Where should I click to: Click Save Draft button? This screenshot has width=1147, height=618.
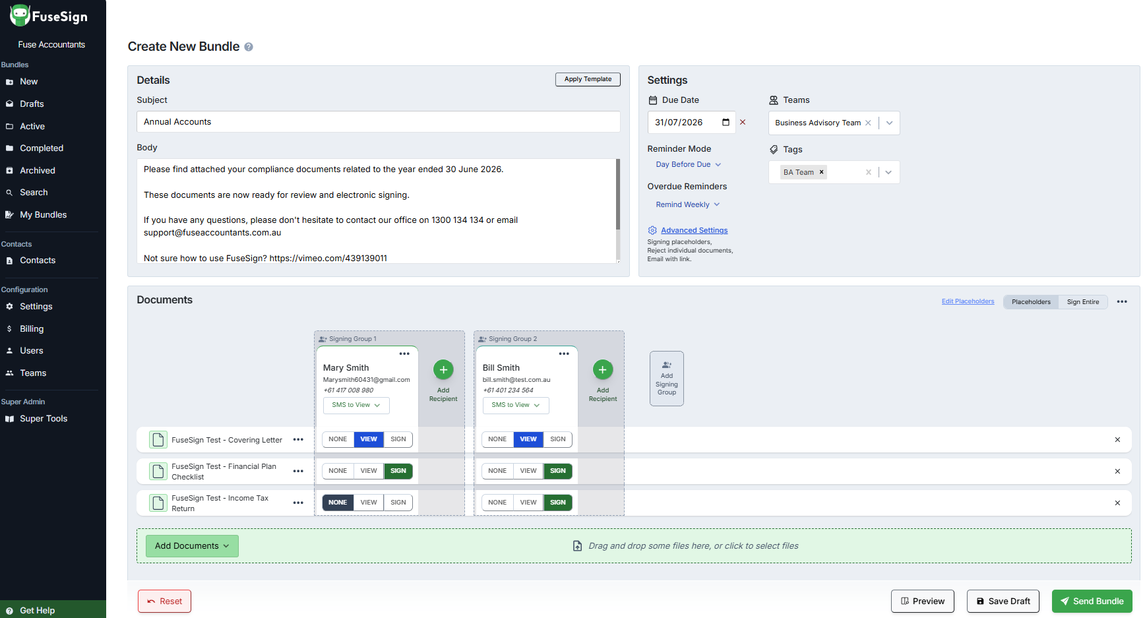tap(1003, 602)
